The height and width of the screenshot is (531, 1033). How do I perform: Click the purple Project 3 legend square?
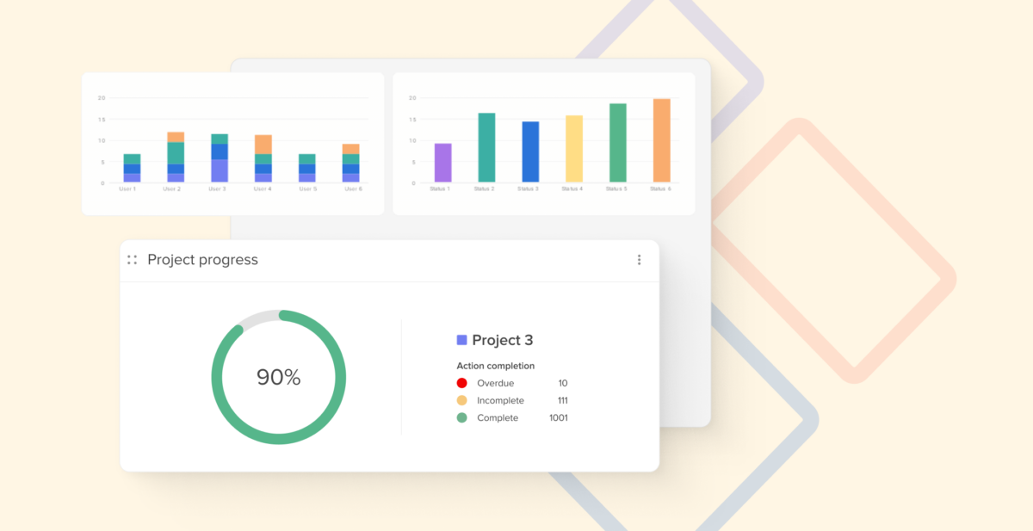(x=463, y=339)
